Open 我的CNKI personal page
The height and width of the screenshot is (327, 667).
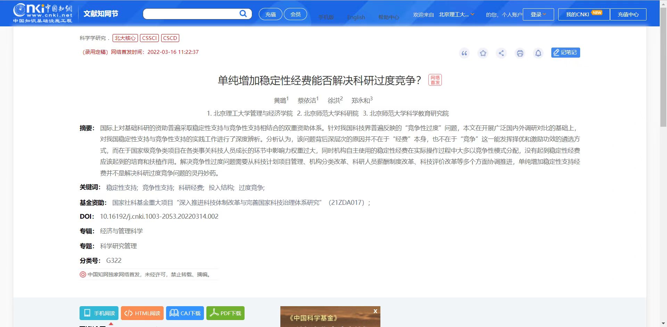point(578,14)
